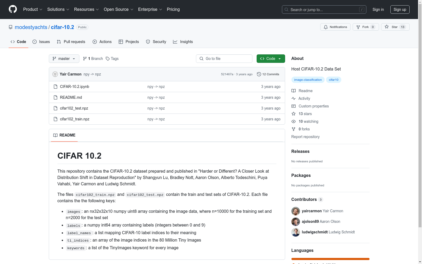Go to the Projects tab
The width and height of the screenshot is (422, 264).
click(129, 42)
